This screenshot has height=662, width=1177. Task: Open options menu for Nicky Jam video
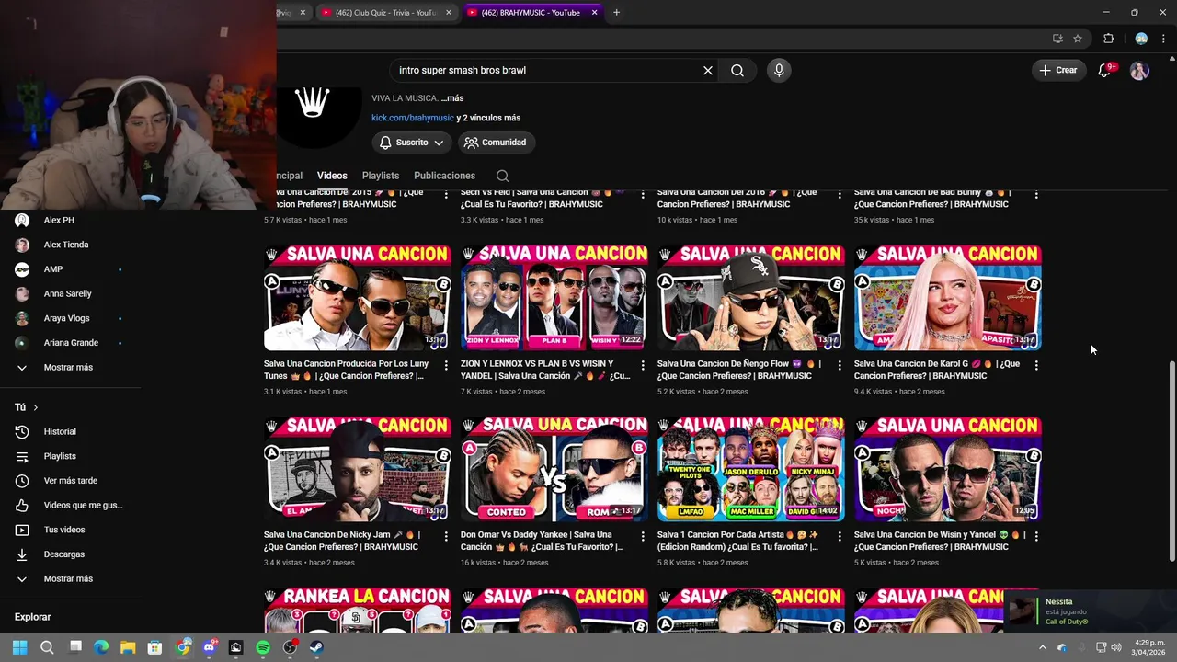pyautogui.click(x=446, y=536)
